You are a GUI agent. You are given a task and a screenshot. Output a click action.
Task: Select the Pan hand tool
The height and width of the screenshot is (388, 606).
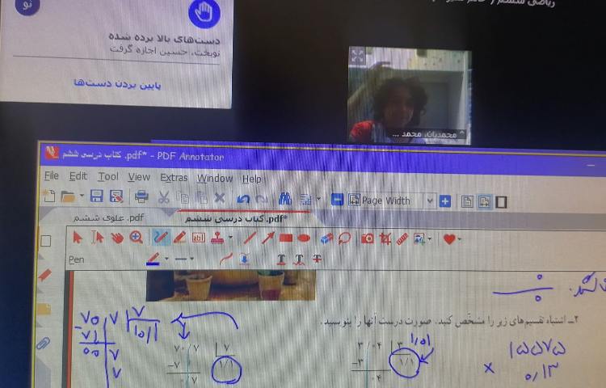click(117, 238)
